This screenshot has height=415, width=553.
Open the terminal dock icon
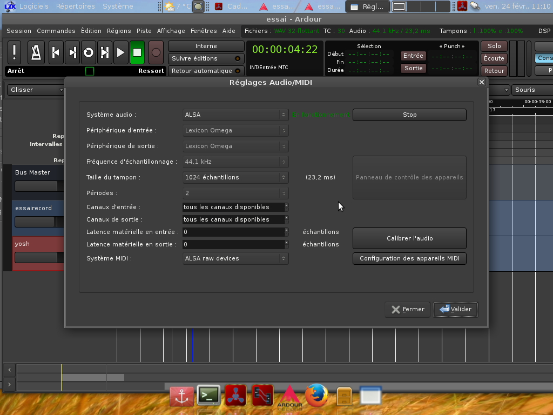tap(209, 396)
